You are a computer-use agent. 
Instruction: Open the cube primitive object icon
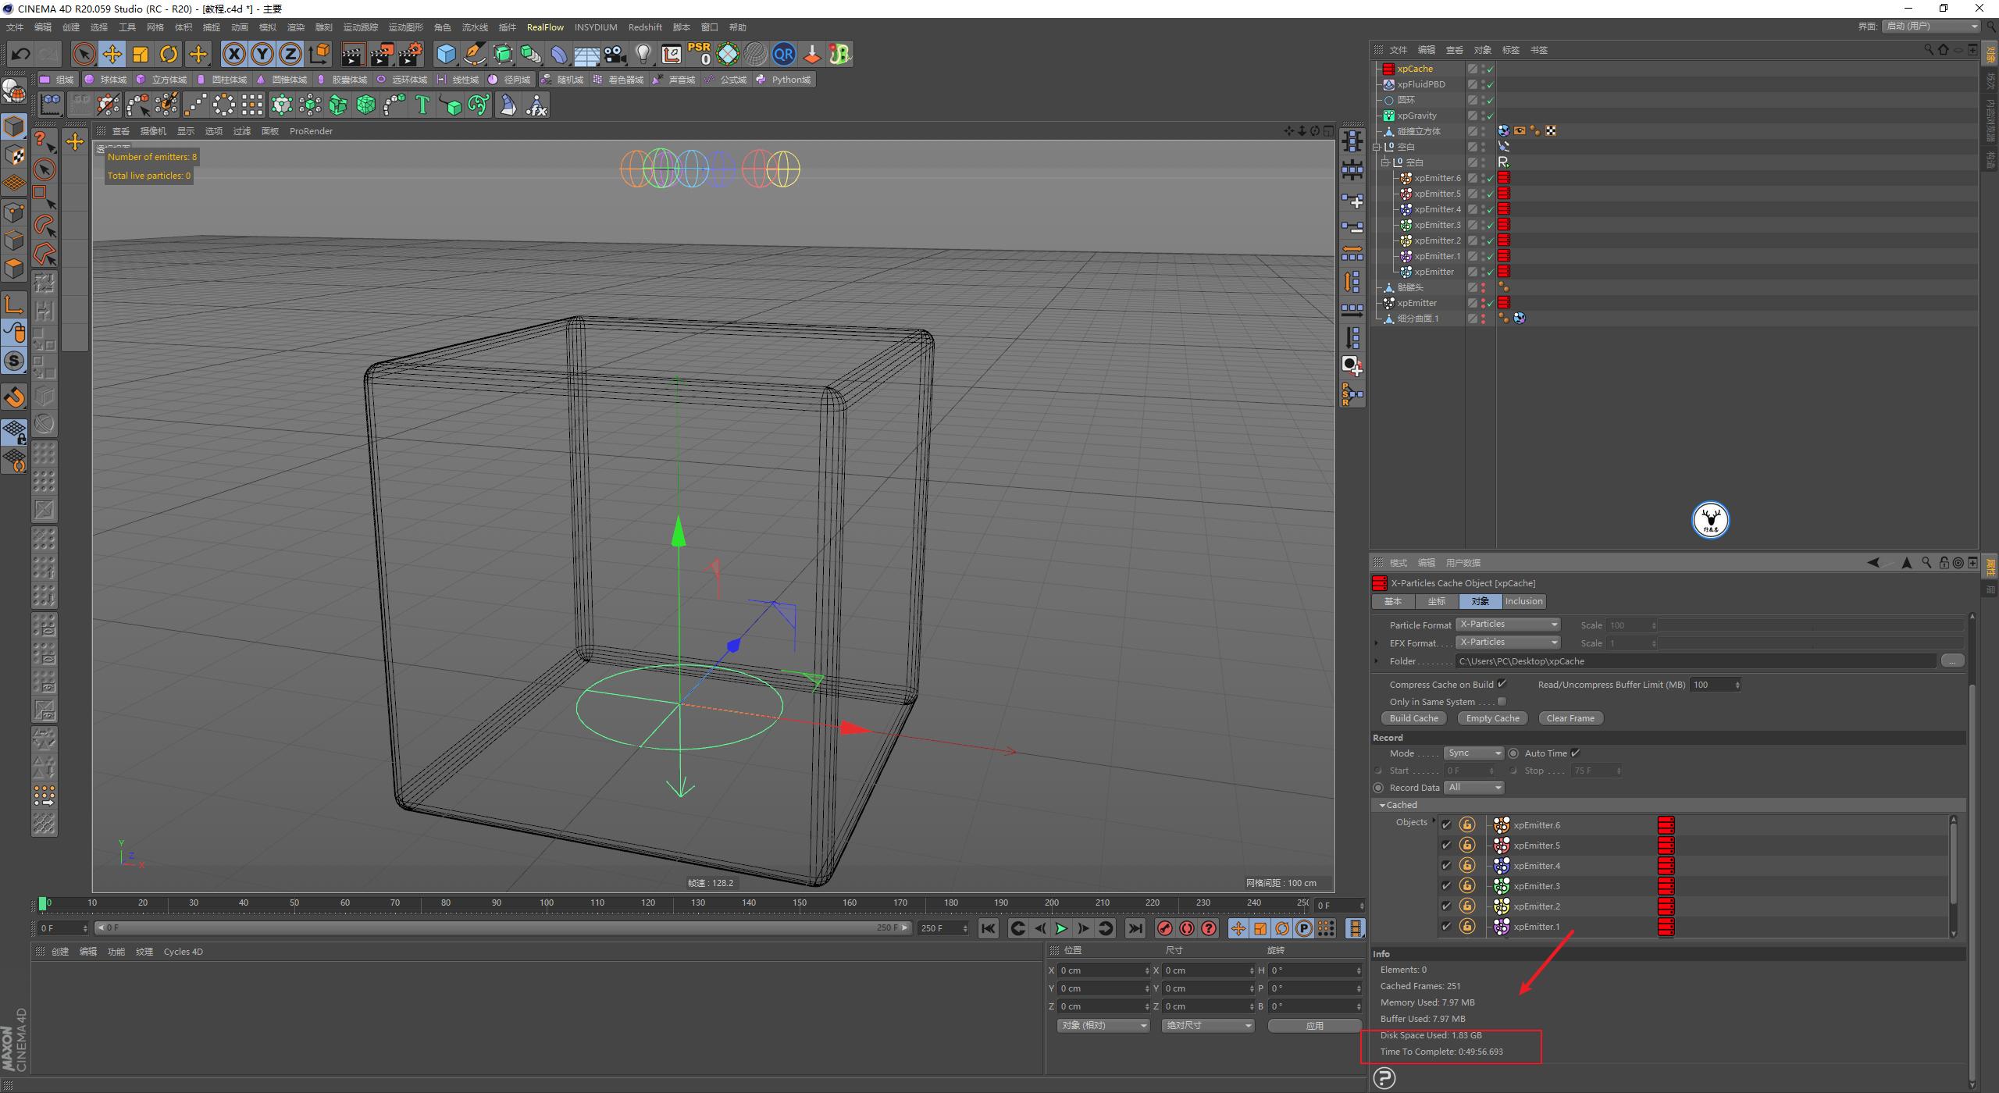click(x=447, y=54)
